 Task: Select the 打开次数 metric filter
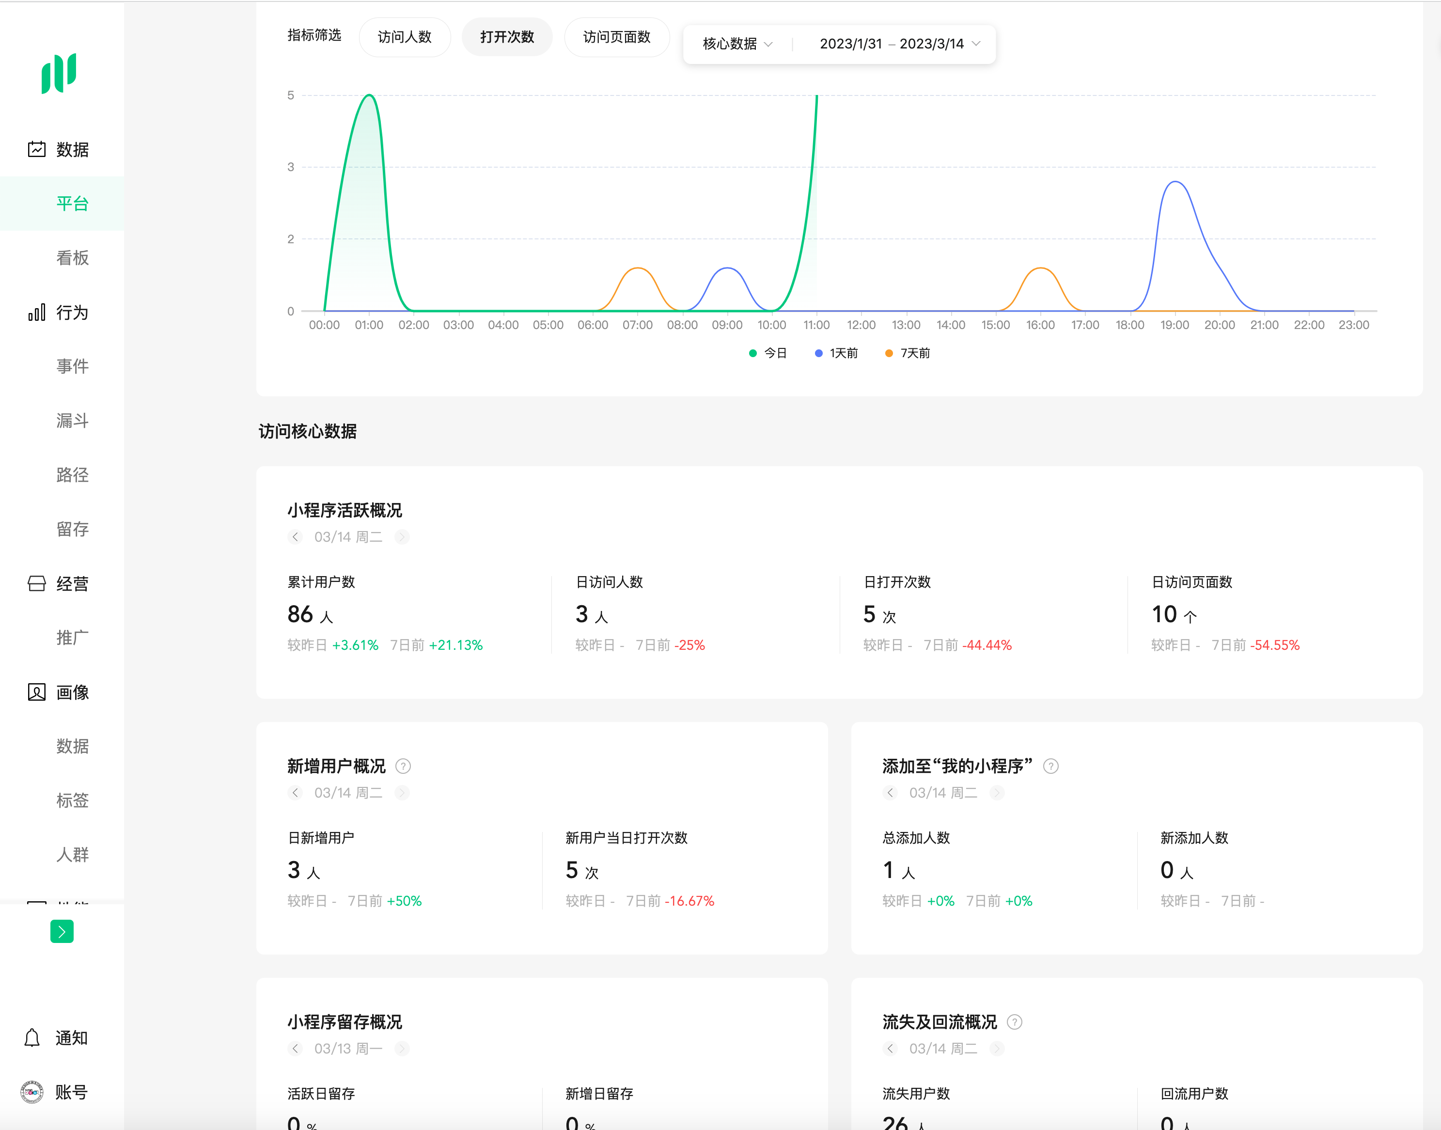click(x=507, y=37)
